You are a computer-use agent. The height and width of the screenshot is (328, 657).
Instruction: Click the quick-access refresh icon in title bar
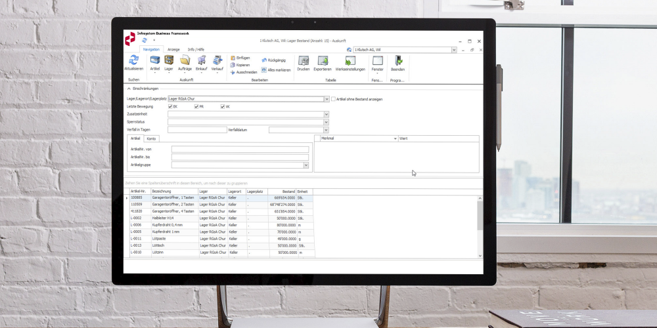tap(145, 40)
